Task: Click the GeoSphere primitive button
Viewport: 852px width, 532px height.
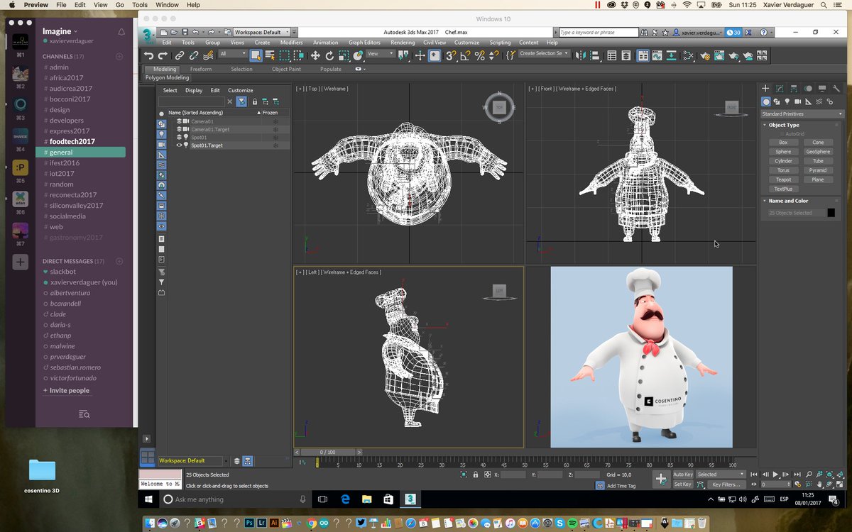Action: pos(818,152)
